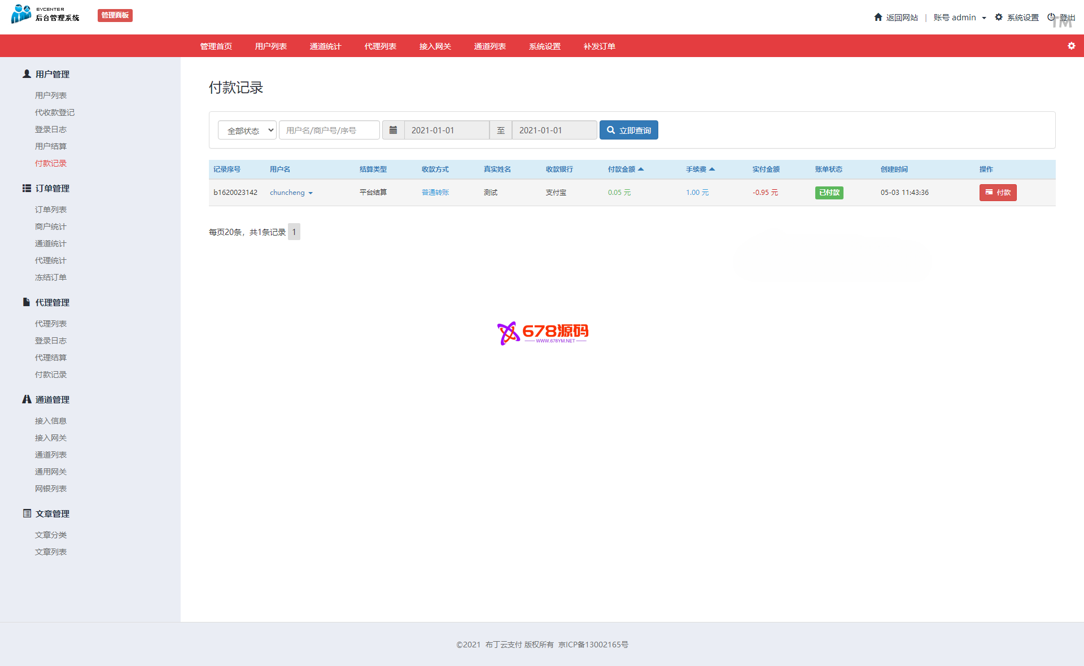Click the end date field 2021-01-01
Screen dimensions: 1084x666
554,130
